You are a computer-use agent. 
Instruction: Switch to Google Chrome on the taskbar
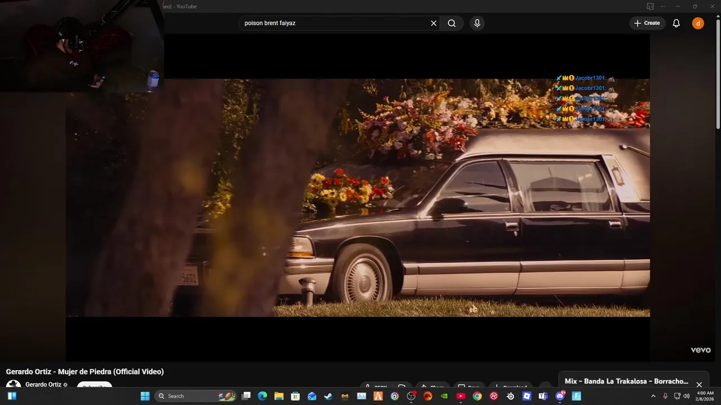(x=477, y=396)
